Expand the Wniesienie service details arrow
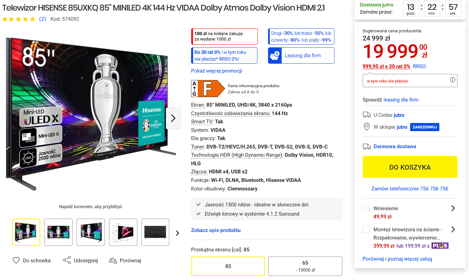The image size is (469, 280). pos(453,208)
